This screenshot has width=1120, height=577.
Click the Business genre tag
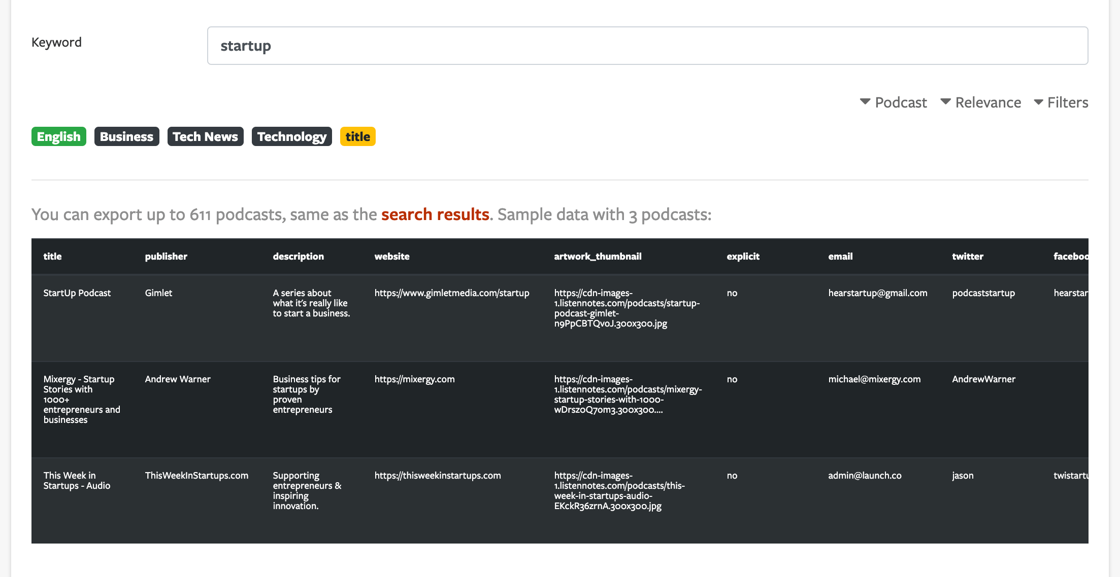pos(127,136)
